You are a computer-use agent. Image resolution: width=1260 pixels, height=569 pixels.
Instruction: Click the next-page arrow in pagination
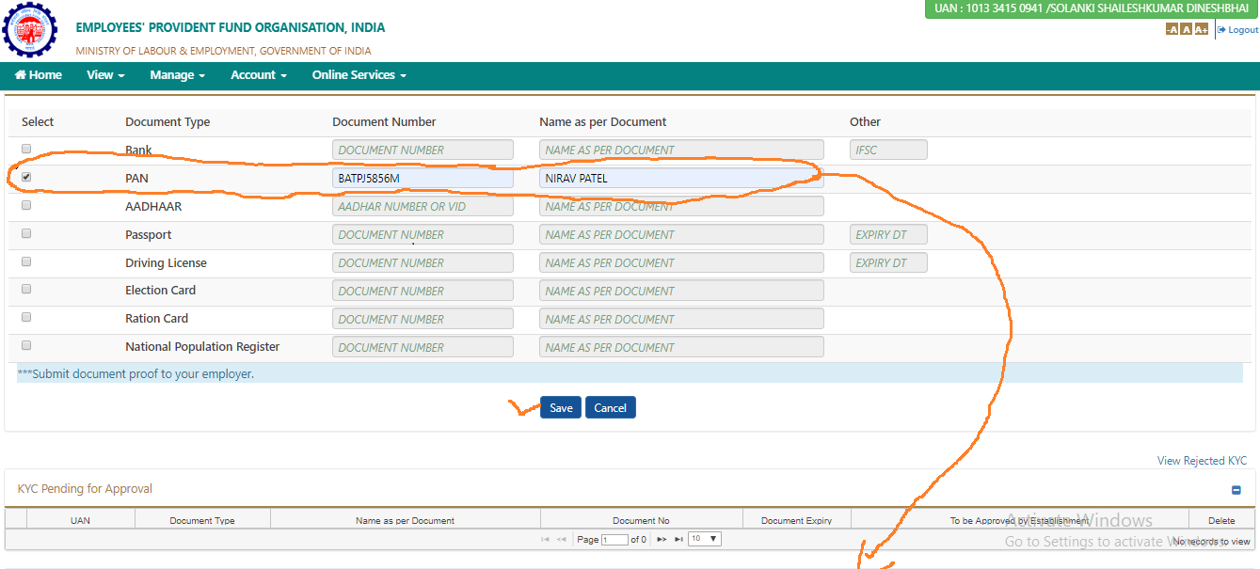(x=662, y=539)
